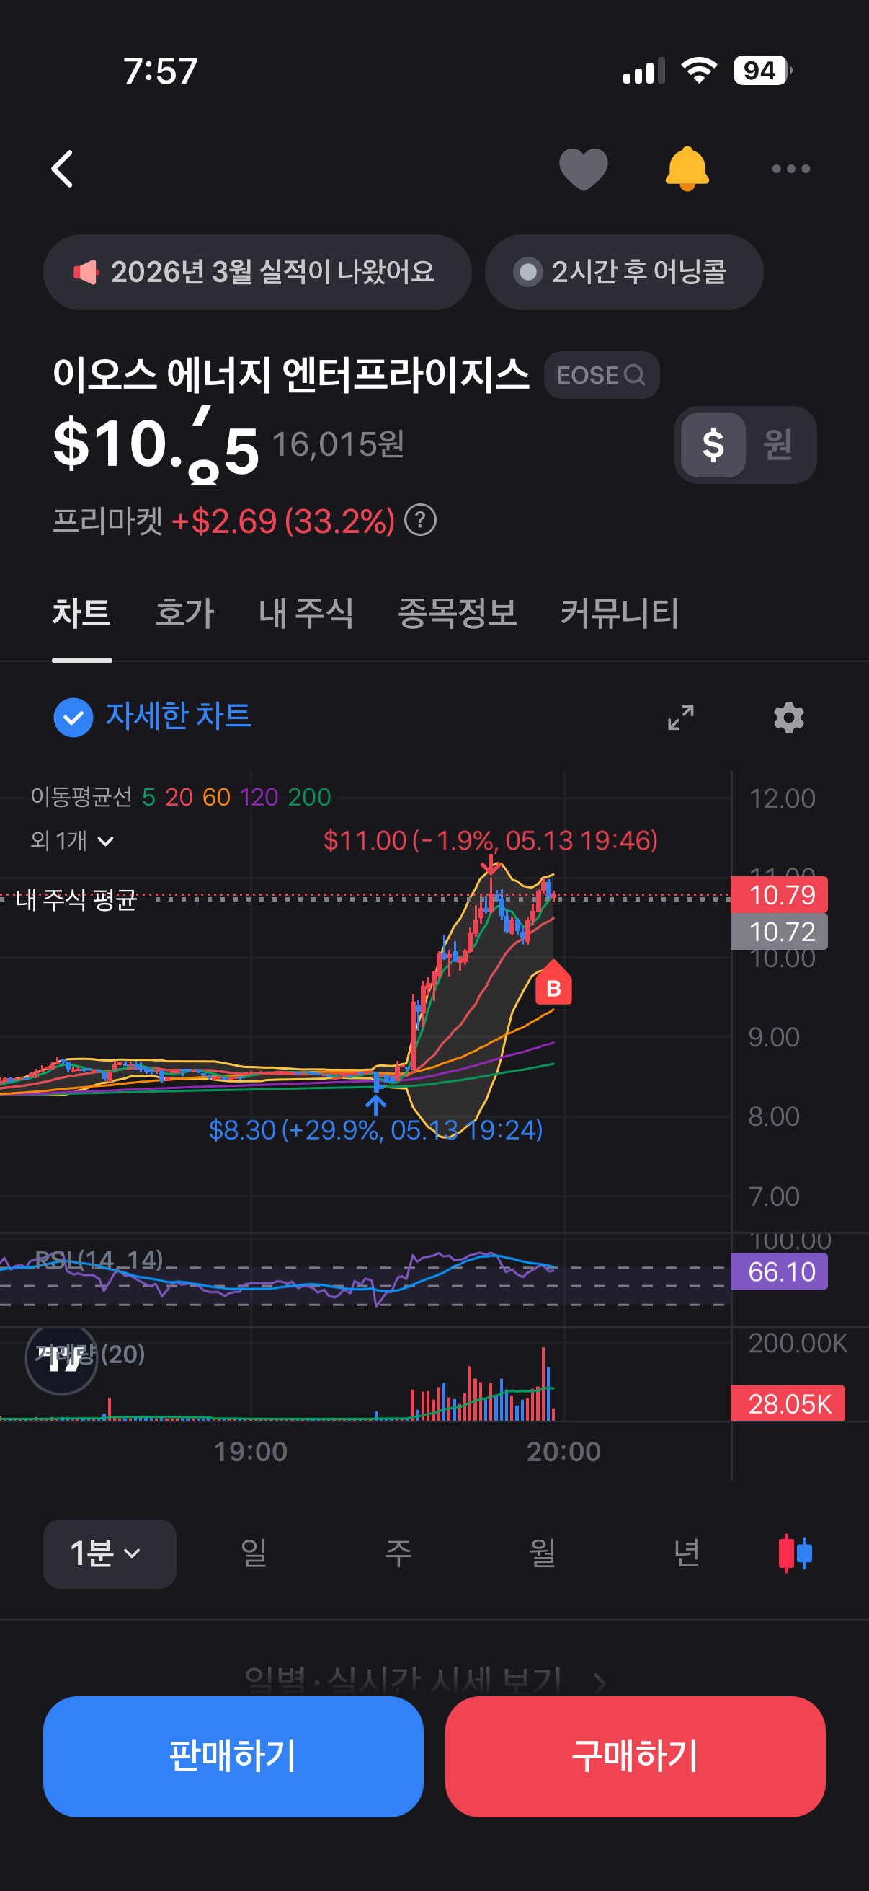Open the three-dot more options menu
Screen dimensions: 869x1891
(x=790, y=169)
